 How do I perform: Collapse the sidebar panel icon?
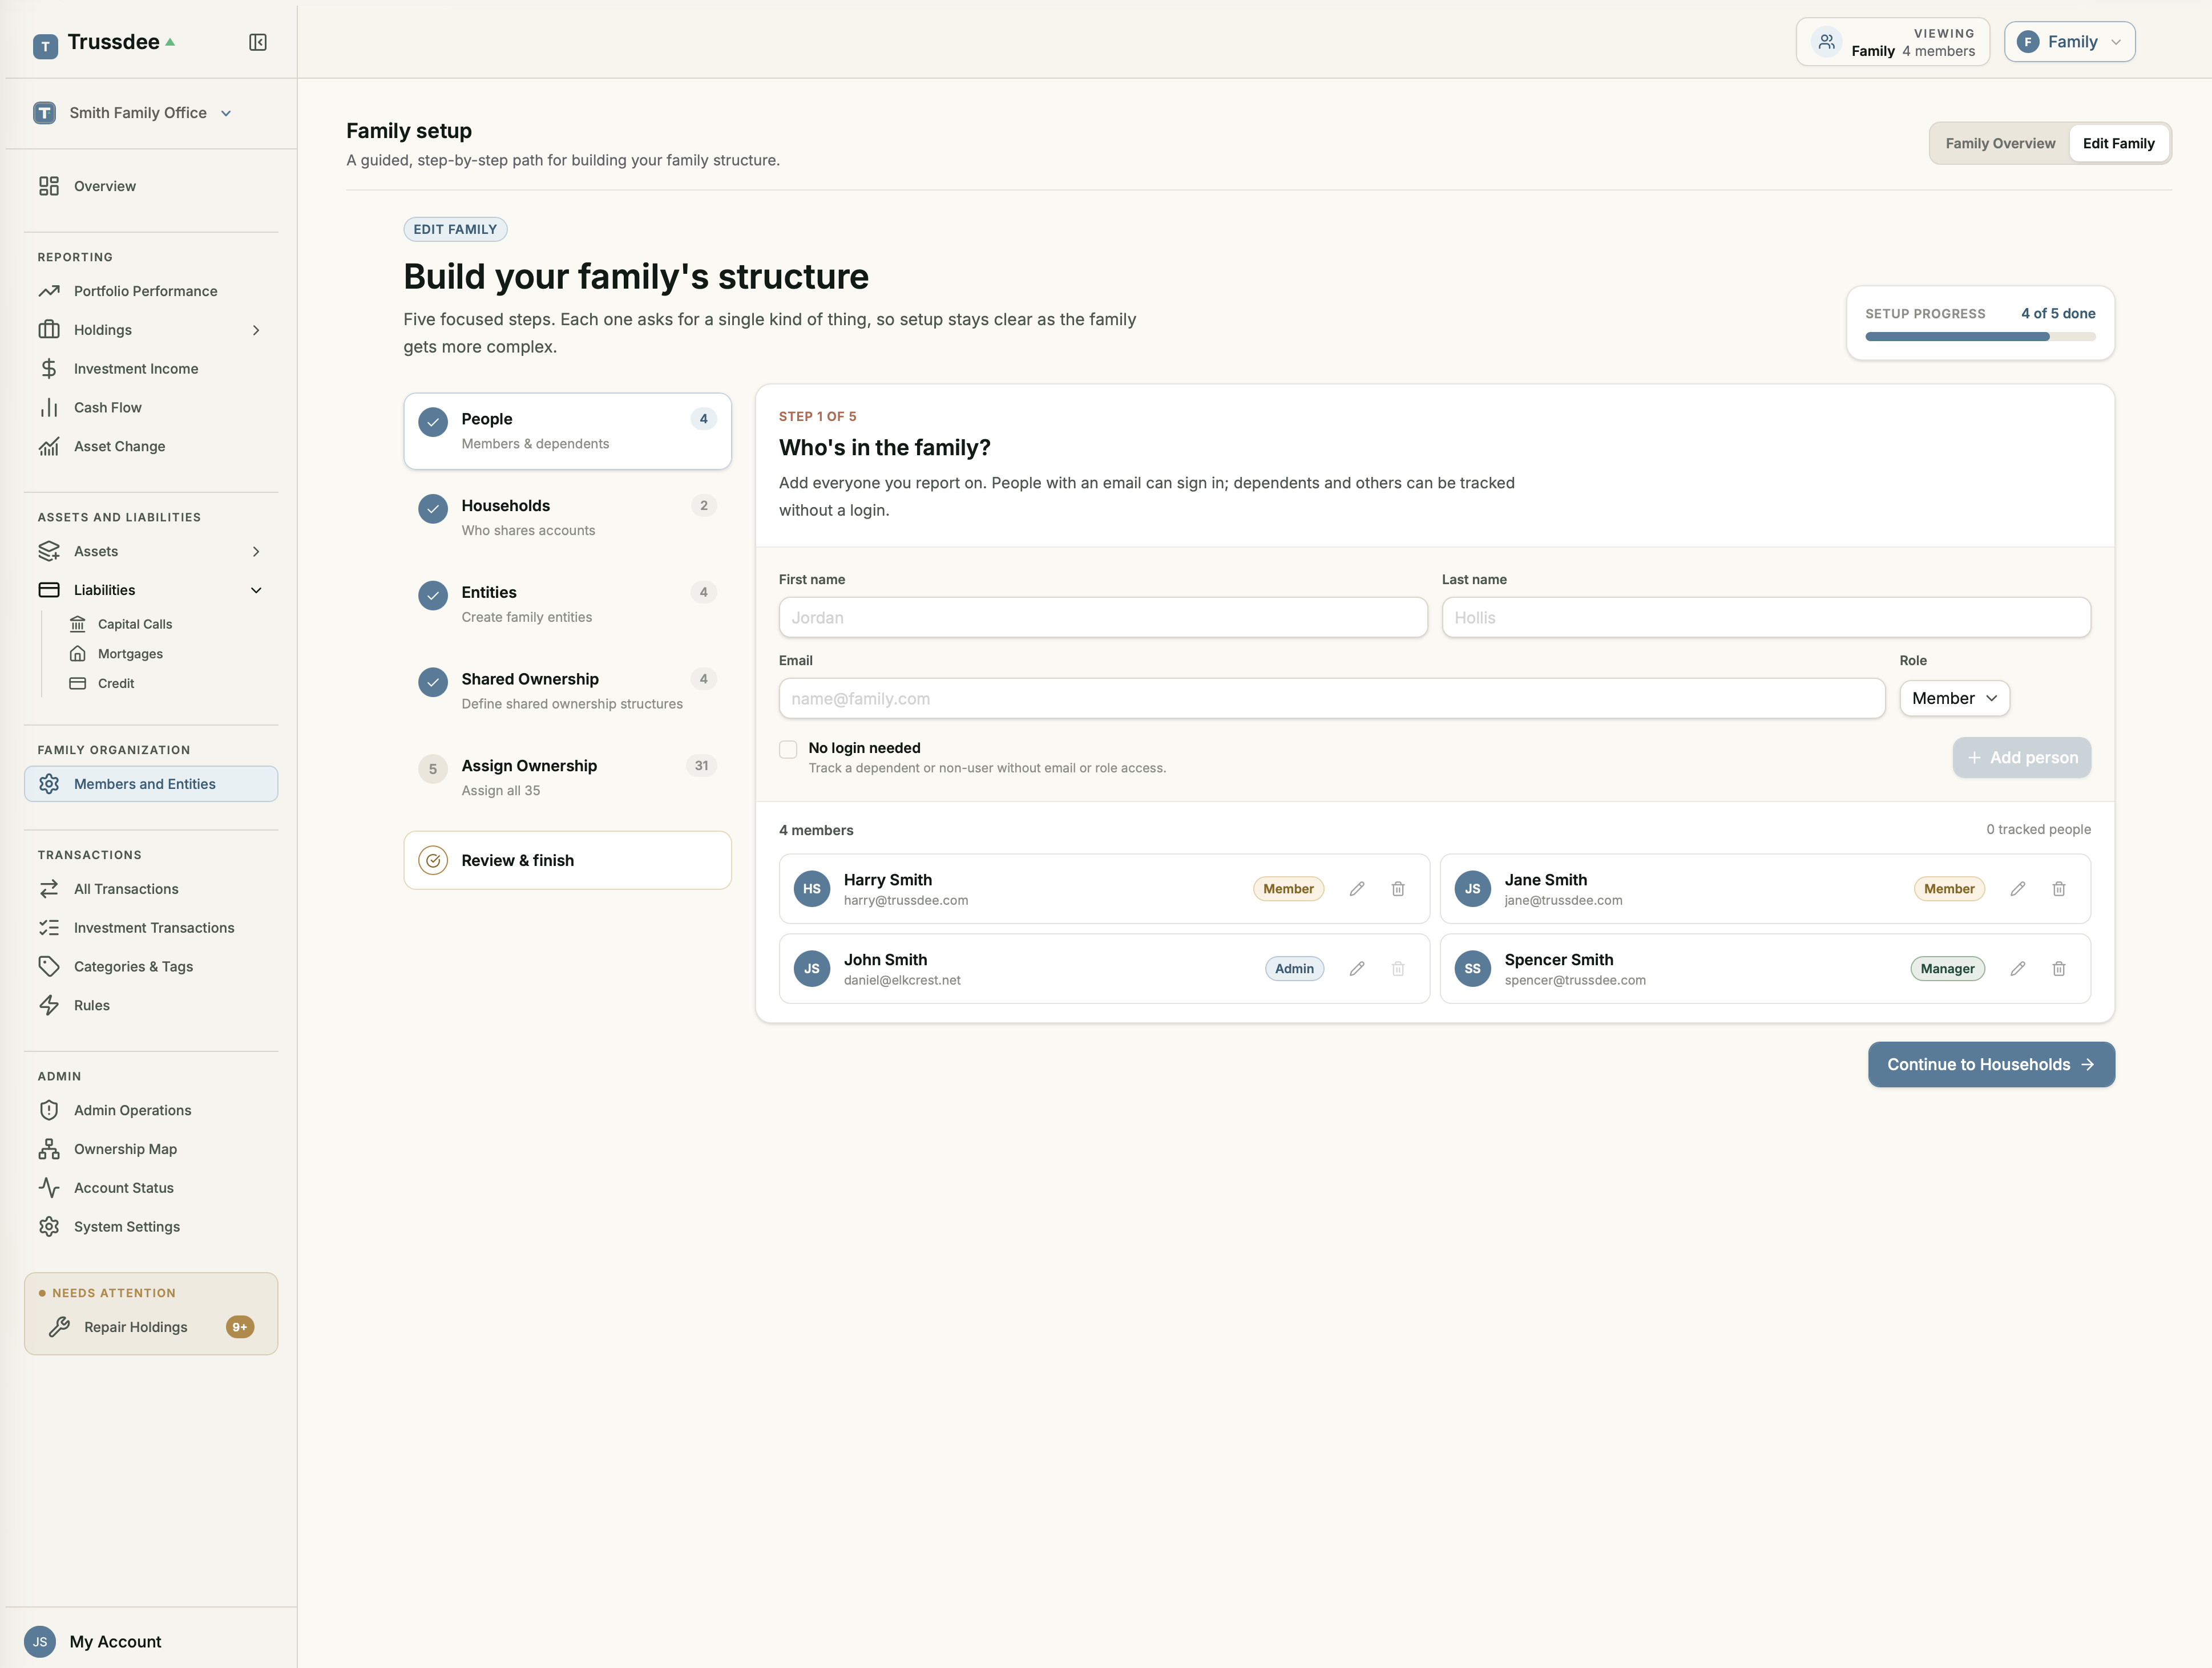[258, 42]
